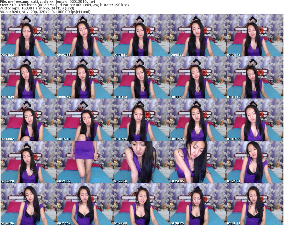The height and width of the screenshot is (225, 284).
Task: Select the thumbnail stamped 00:02:33
Action: (x=85, y=35)
